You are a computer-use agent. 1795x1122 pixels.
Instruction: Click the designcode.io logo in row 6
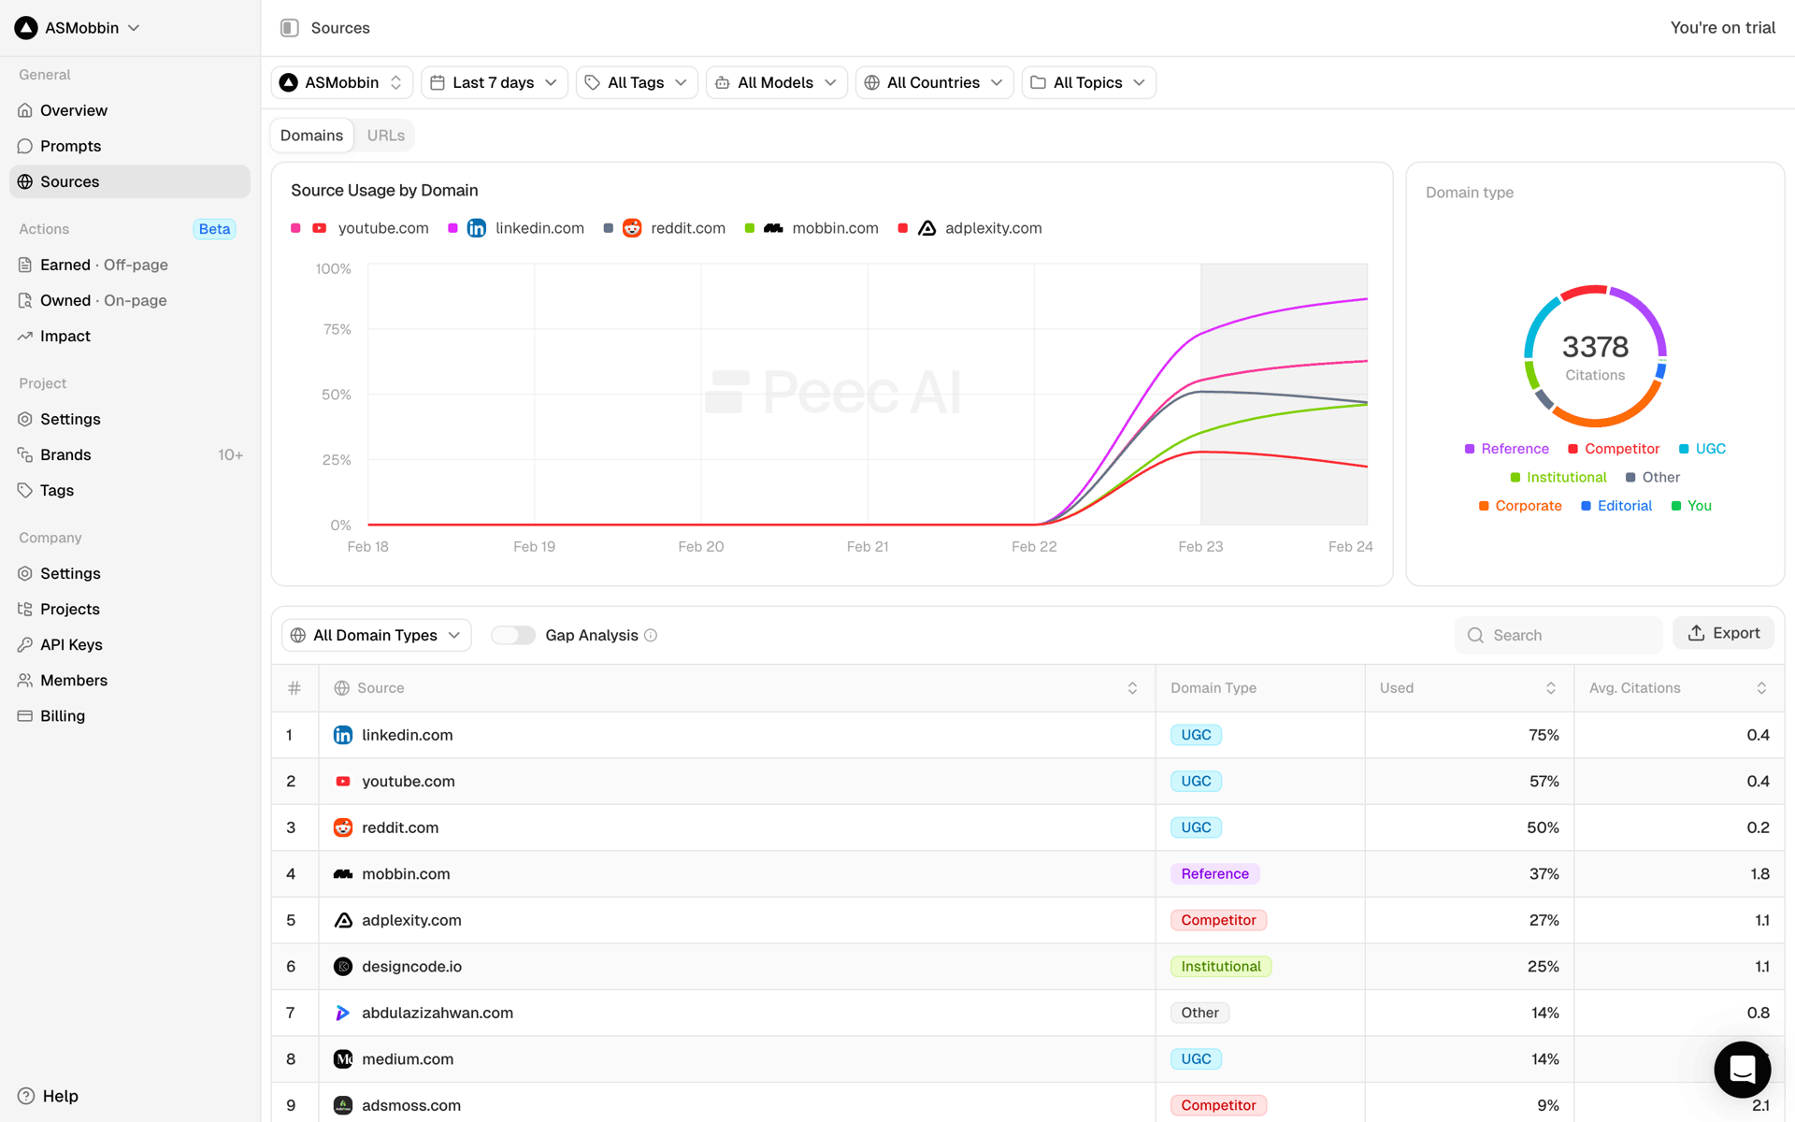pyautogui.click(x=343, y=966)
